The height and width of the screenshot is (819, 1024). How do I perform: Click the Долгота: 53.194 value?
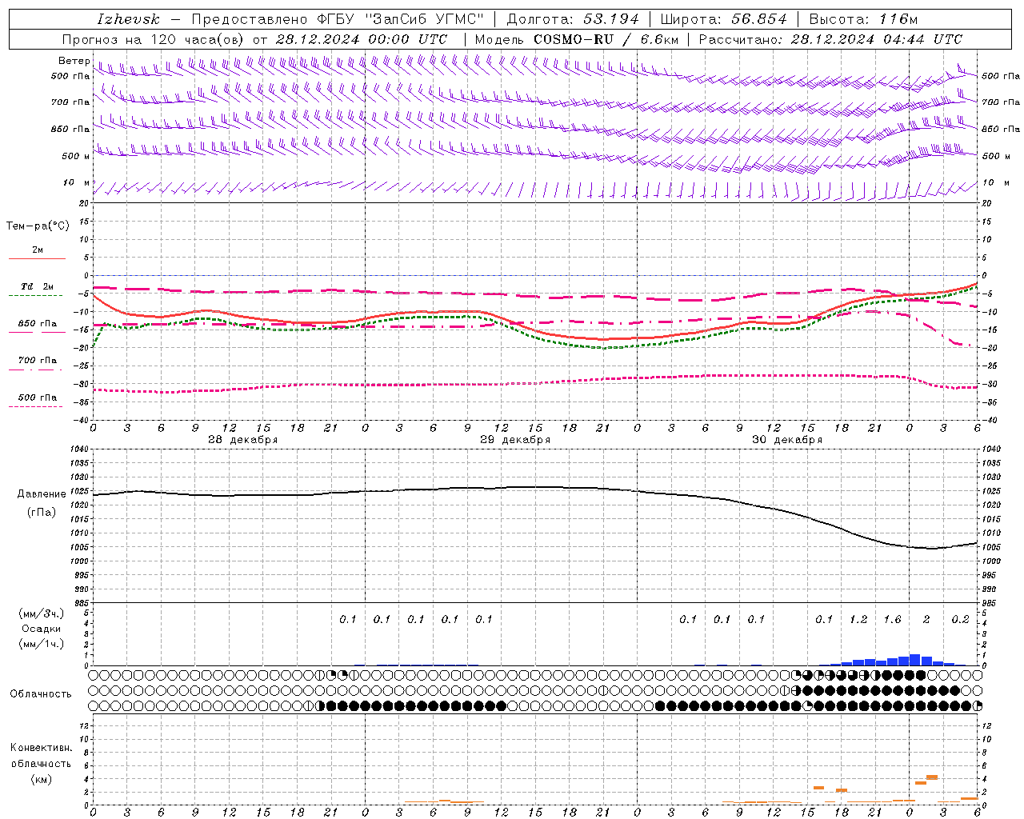click(x=573, y=19)
